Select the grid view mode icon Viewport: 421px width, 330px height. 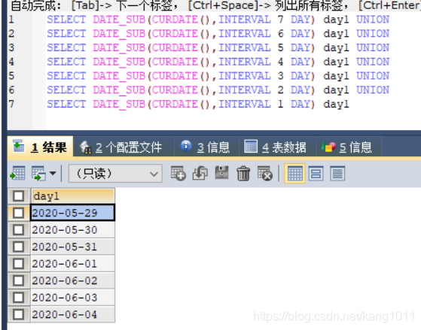coord(294,174)
